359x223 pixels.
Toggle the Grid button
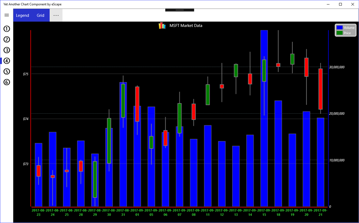point(41,15)
